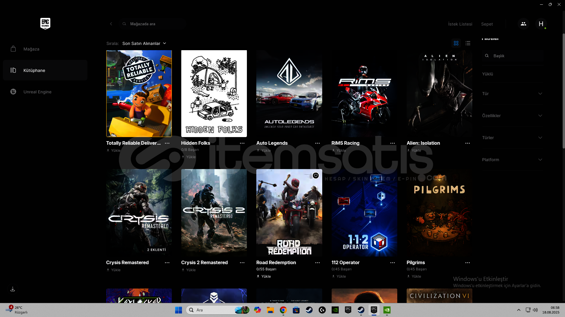The image size is (565, 317).
Task: Click the library vertical scrollbar
Action: (x=564, y=91)
